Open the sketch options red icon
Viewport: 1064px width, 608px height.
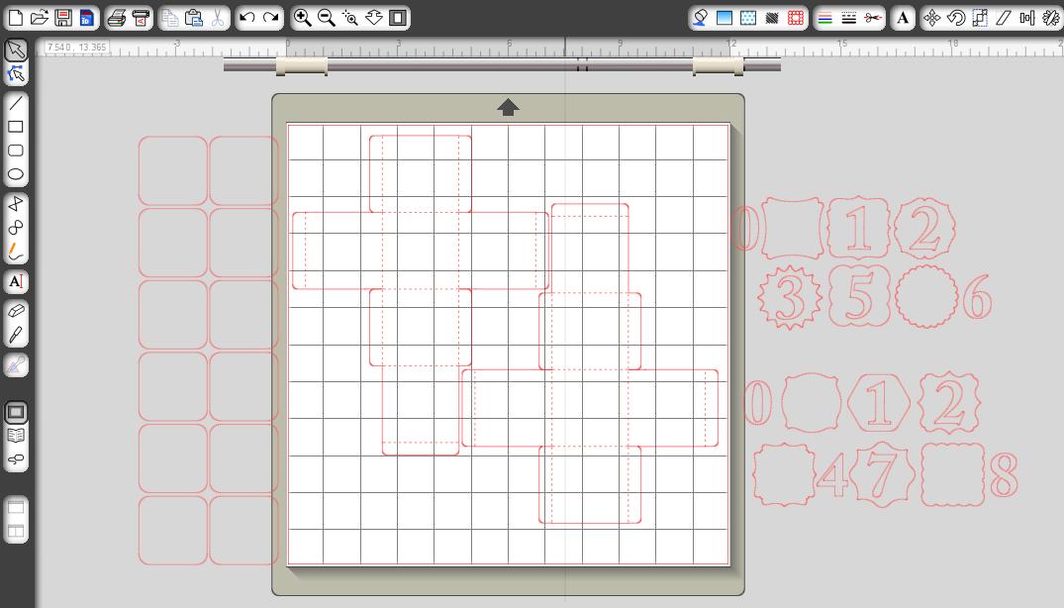coord(796,18)
